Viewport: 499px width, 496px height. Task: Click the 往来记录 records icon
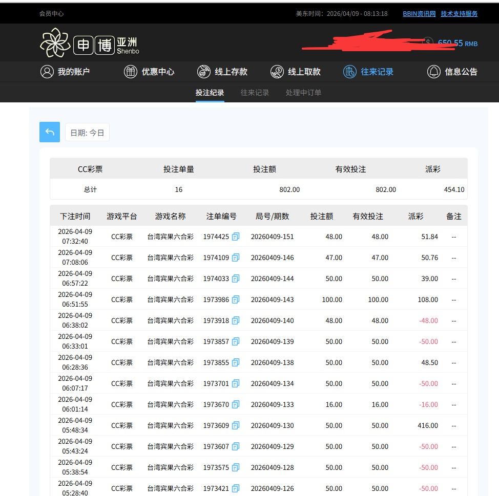click(350, 72)
